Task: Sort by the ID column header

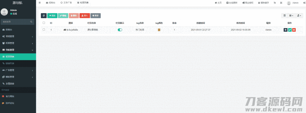Action: click(51, 23)
